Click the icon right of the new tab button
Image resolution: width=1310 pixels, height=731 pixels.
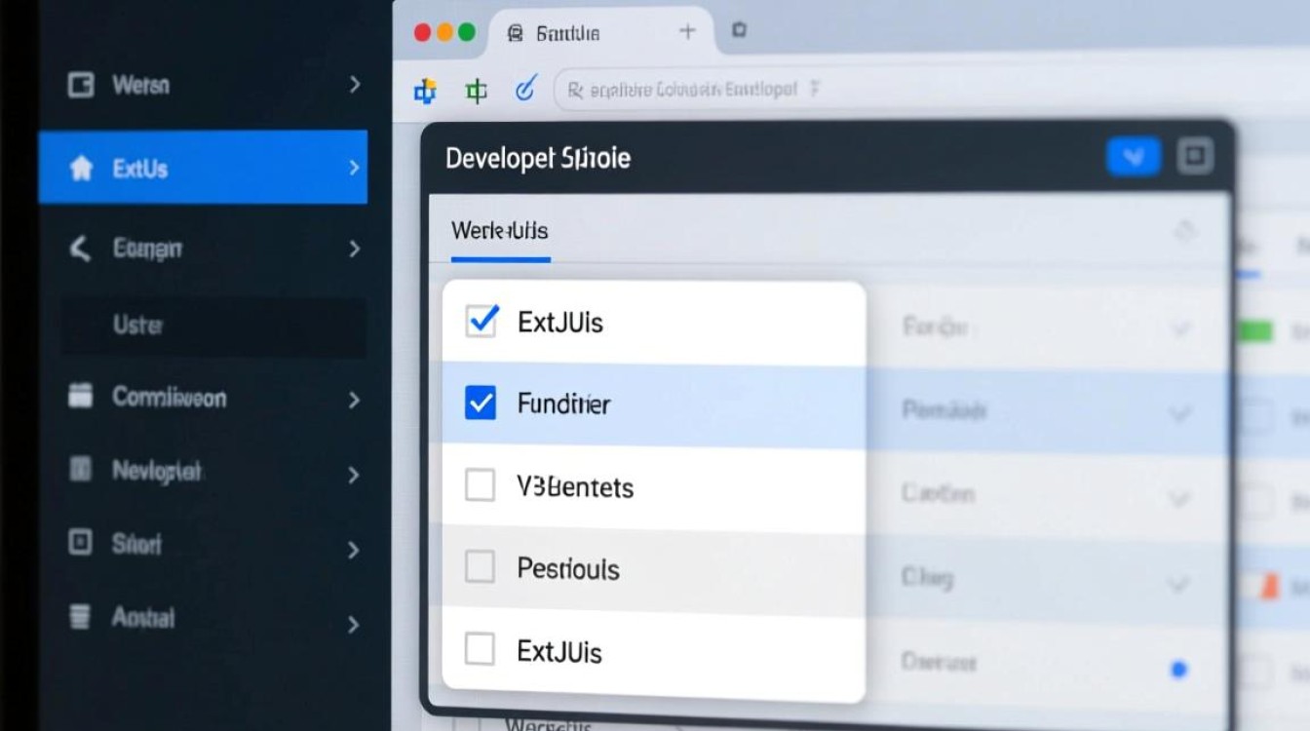coord(739,30)
